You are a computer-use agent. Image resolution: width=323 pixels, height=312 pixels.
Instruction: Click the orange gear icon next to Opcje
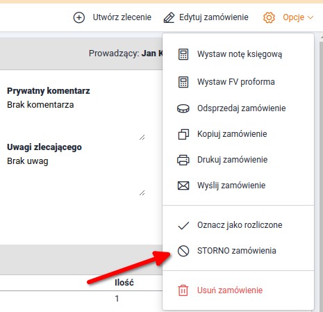(x=269, y=17)
